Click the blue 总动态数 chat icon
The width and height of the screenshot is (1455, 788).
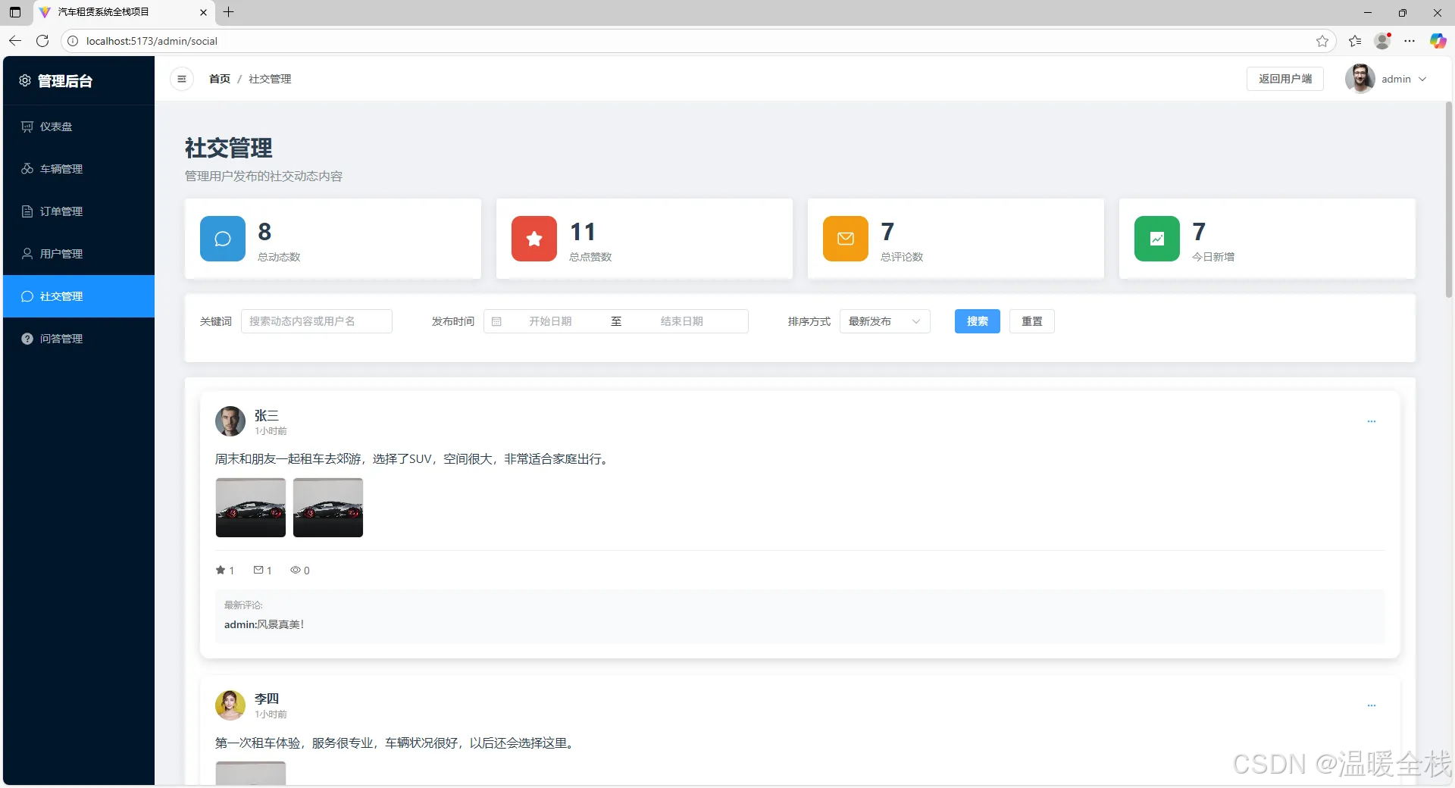click(x=223, y=239)
